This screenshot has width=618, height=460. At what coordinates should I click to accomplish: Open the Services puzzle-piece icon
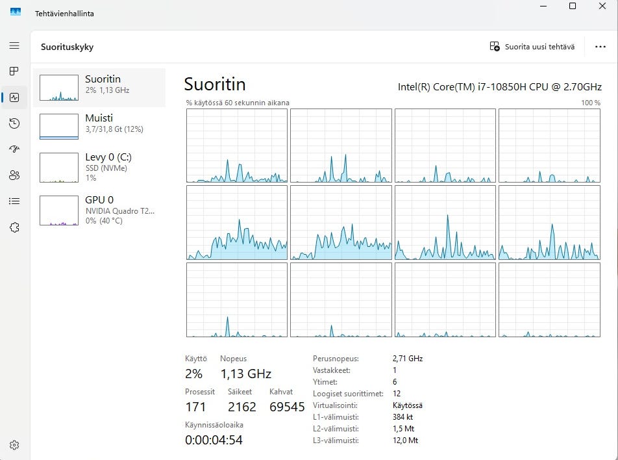[x=14, y=227]
